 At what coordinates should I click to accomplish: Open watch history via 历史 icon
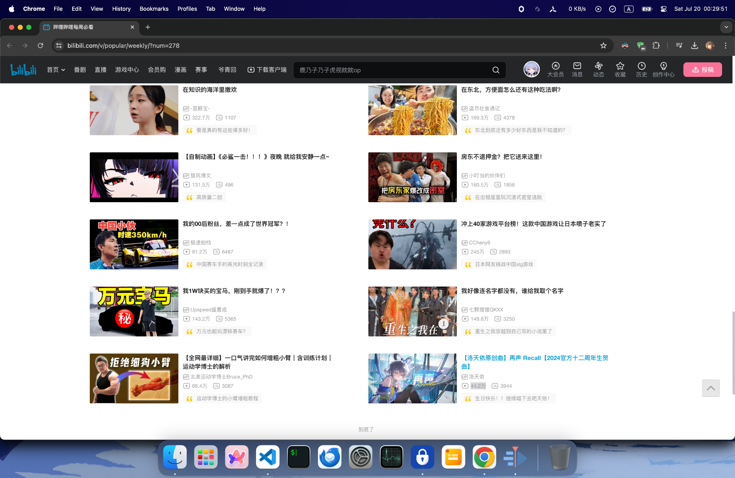point(641,69)
